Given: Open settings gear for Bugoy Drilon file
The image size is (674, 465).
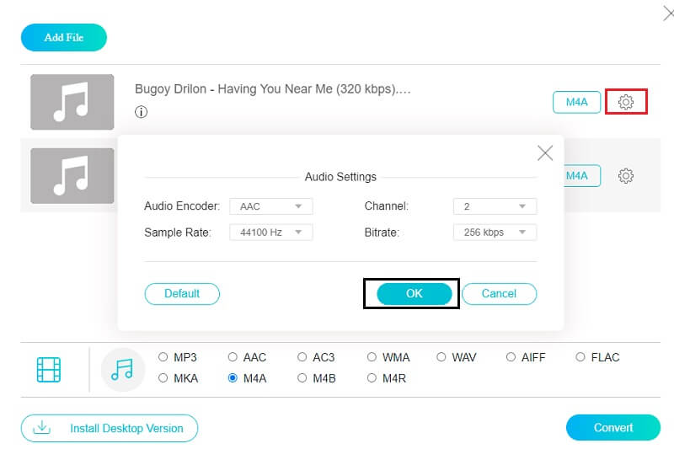Looking at the screenshot, I should click(625, 102).
